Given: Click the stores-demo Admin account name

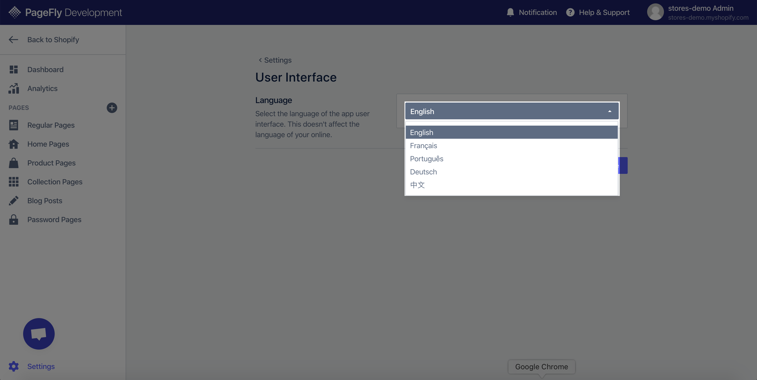Looking at the screenshot, I should [x=700, y=8].
